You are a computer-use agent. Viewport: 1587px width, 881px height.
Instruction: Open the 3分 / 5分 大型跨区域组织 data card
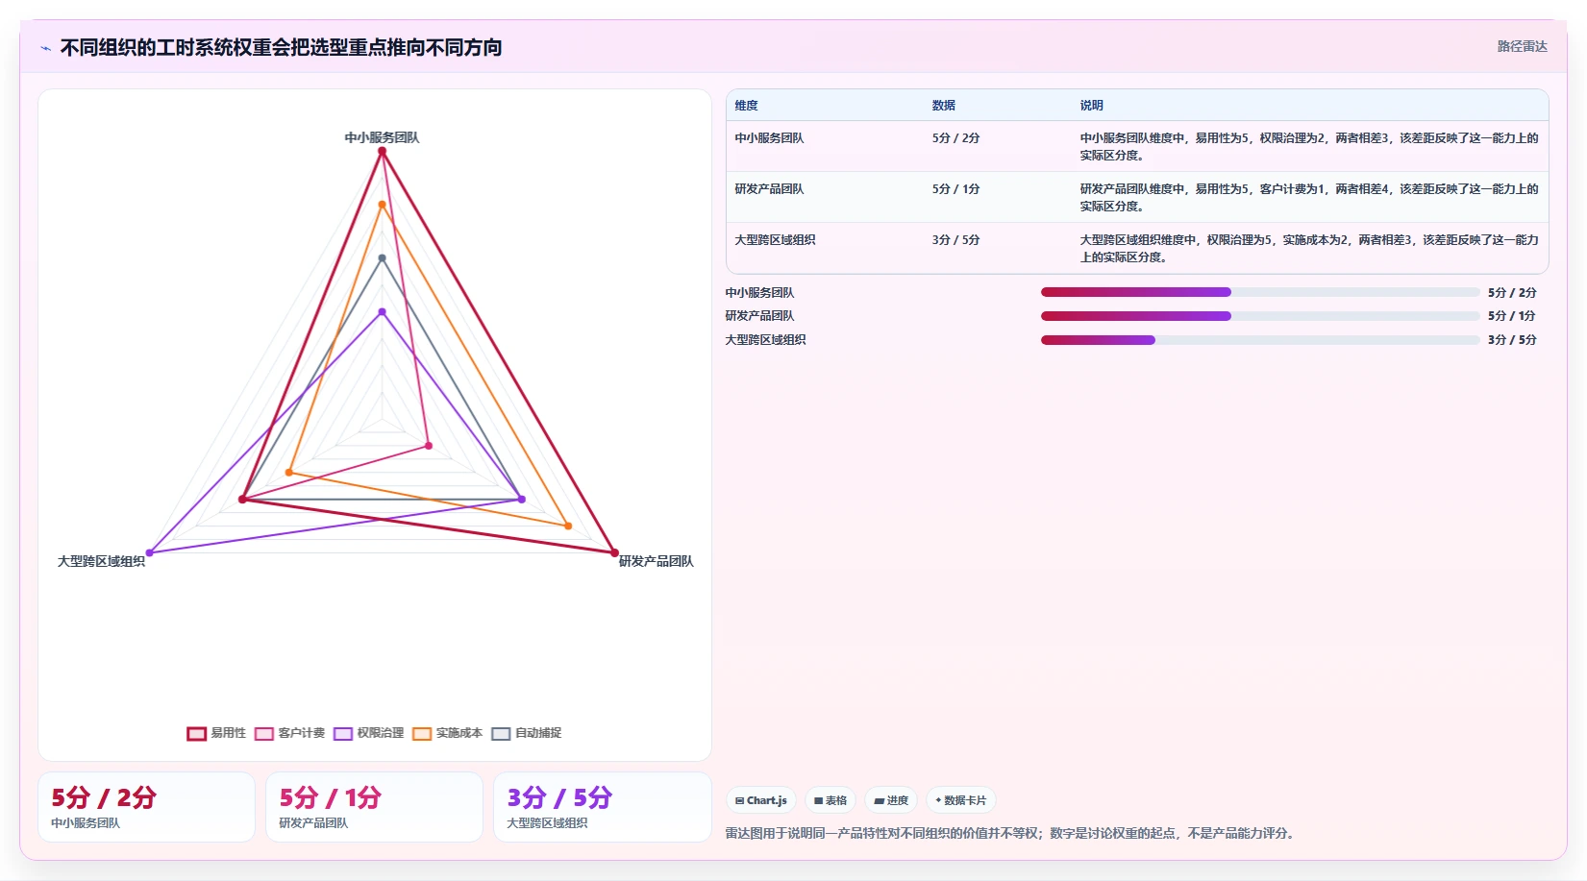602,807
